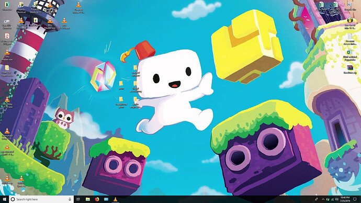Open the People icon in the system tray

click(317, 199)
